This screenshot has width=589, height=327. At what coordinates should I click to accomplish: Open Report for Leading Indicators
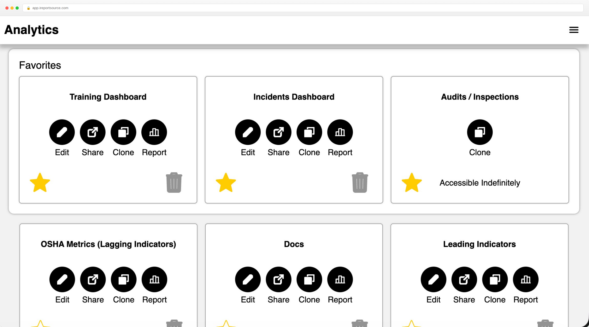(x=526, y=279)
